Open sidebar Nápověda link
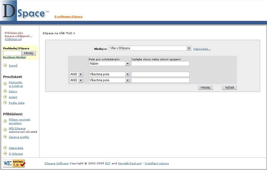Viewport: 267px width, 170px height. [x=16, y=148]
